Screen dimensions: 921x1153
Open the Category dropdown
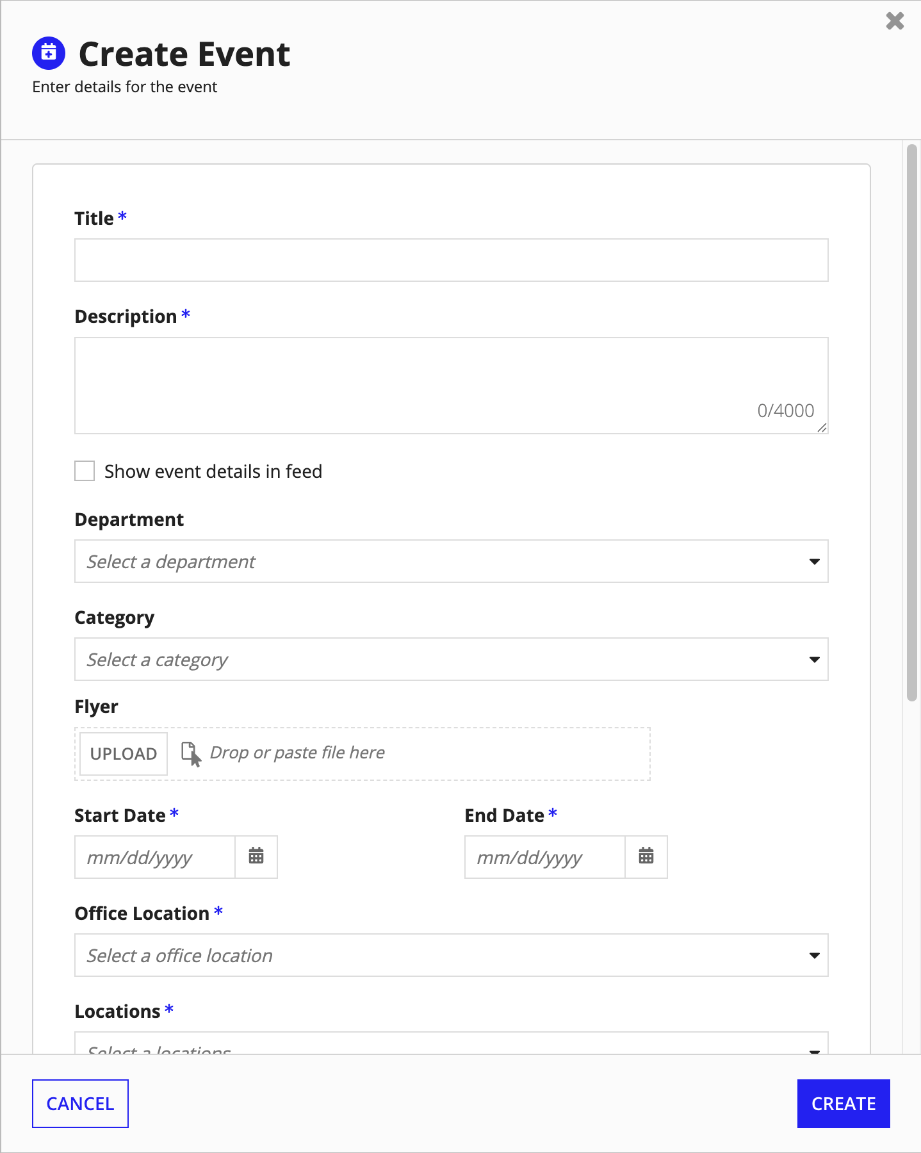[x=452, y=659]
